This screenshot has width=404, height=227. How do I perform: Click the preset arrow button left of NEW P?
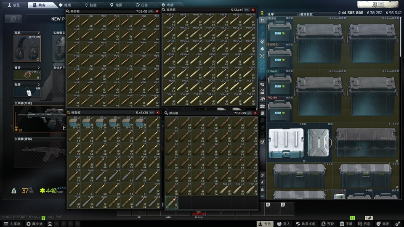coord(13,18)
